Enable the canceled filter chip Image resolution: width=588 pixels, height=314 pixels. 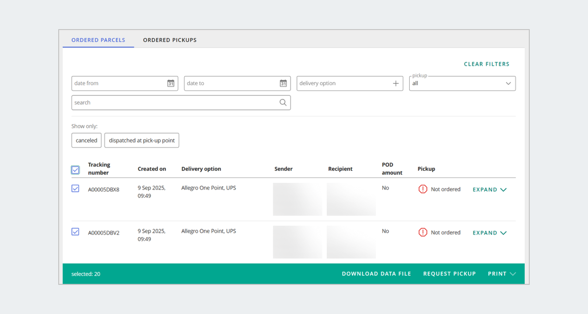click(87, 141)
